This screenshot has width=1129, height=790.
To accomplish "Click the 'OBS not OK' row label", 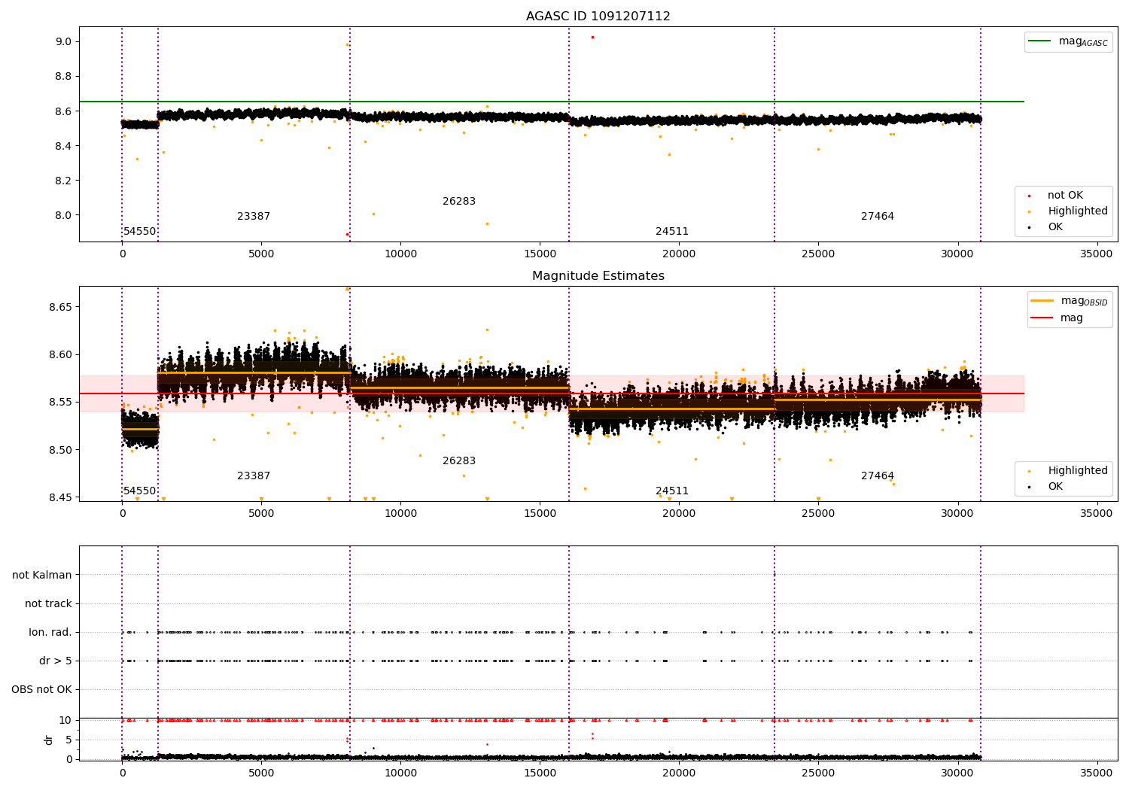I will tap(41, 690).
